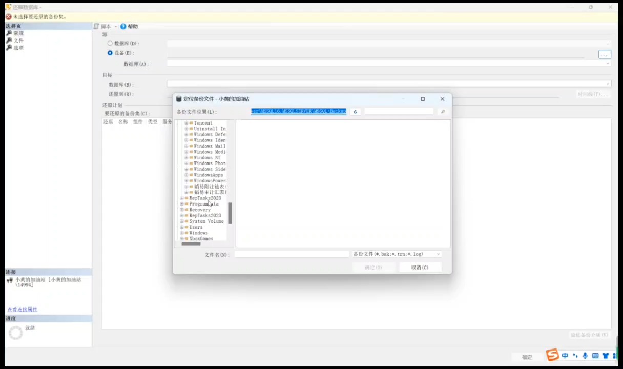Open Sogou soft keyboard icon
Viewport: 623px width, 369px height.
[x=595, y=356]
